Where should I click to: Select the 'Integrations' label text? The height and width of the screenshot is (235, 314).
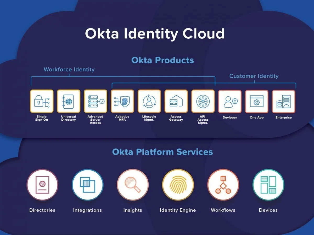87,210
